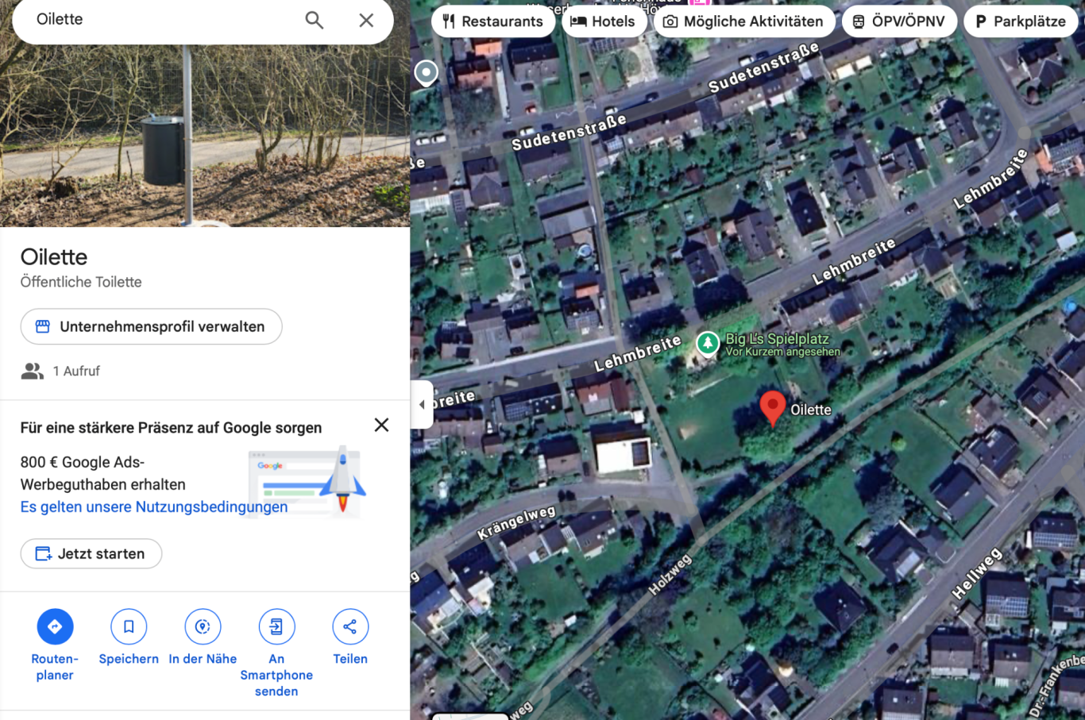Open Es gelten unsere Nutzungsbedingungen link

tap(154, 506)
